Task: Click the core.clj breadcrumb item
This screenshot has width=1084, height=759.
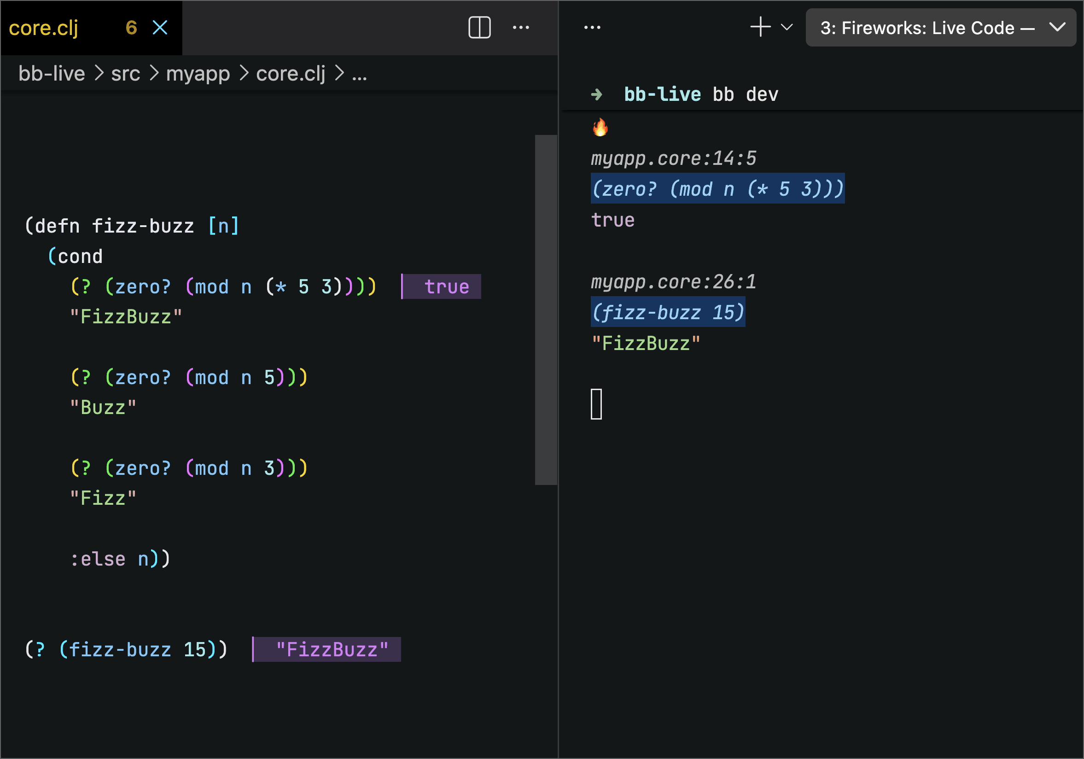Action: pos(291,74)
